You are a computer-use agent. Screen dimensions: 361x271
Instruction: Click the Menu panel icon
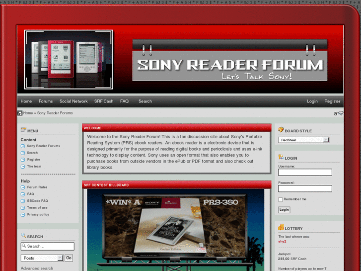(x=23, y=130)
